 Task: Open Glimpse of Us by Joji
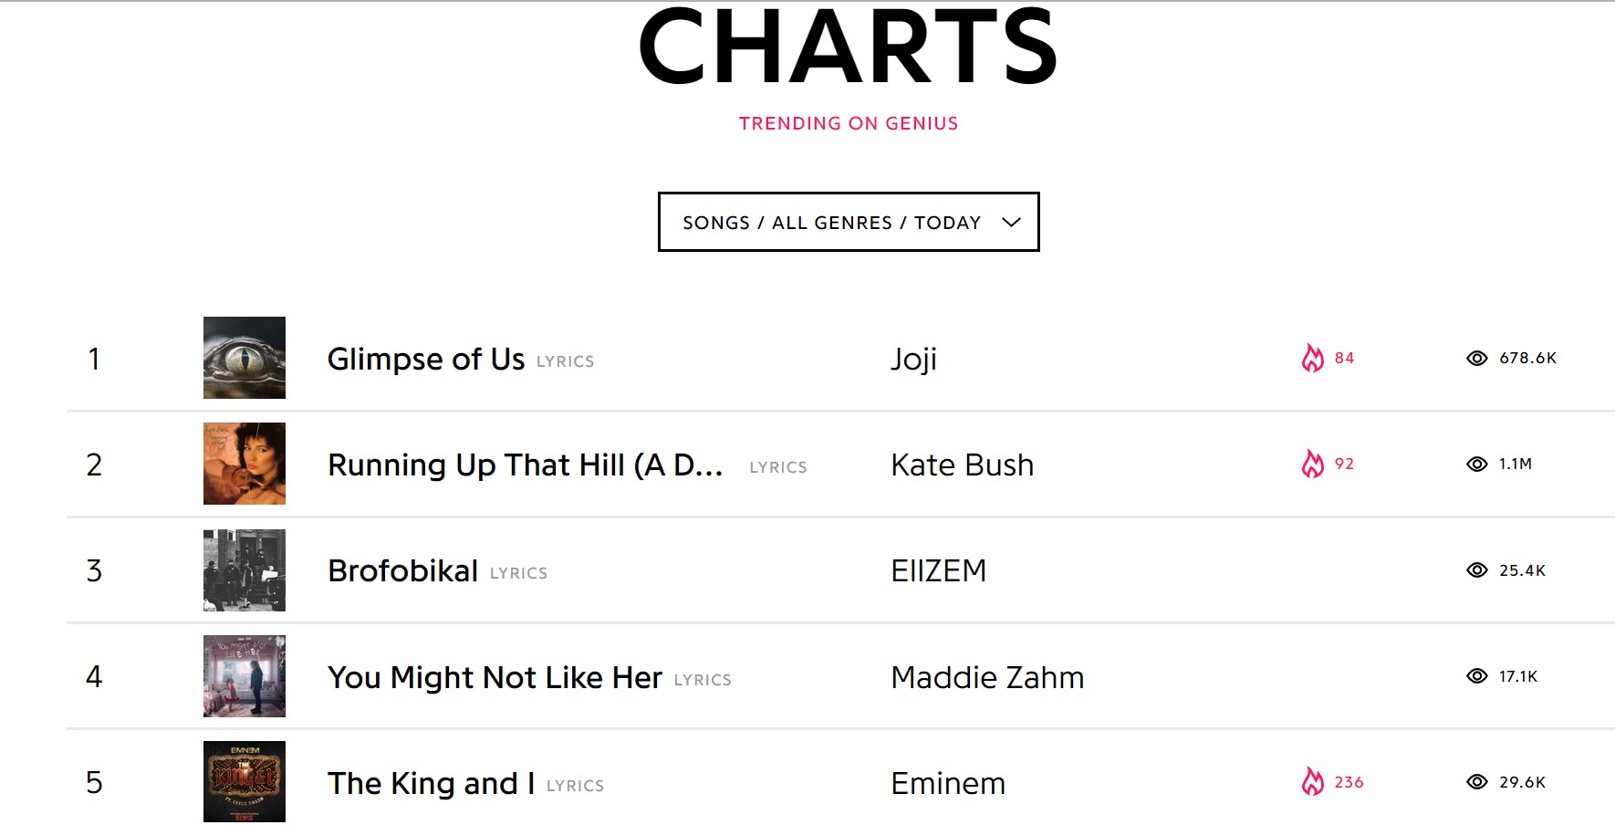pos(425,359)
